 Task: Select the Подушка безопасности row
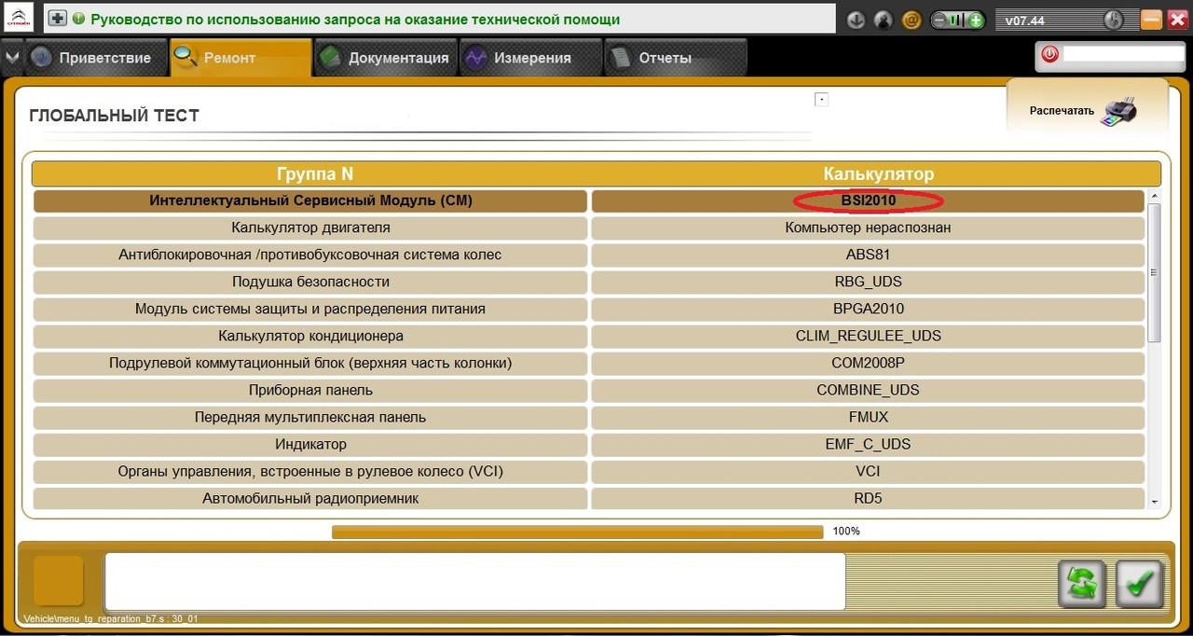[310, 282]
